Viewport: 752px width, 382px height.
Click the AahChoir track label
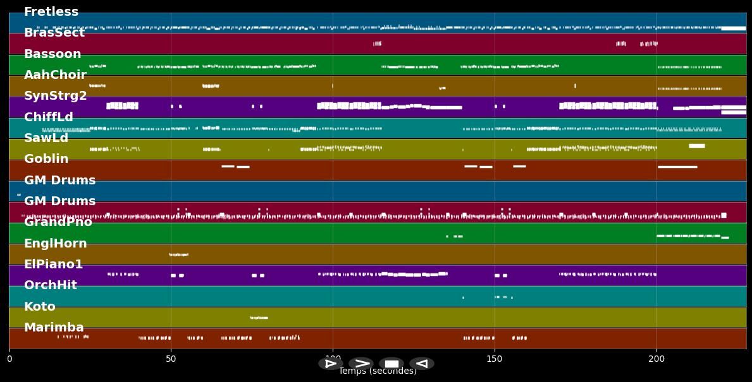[x=56, y=75]
